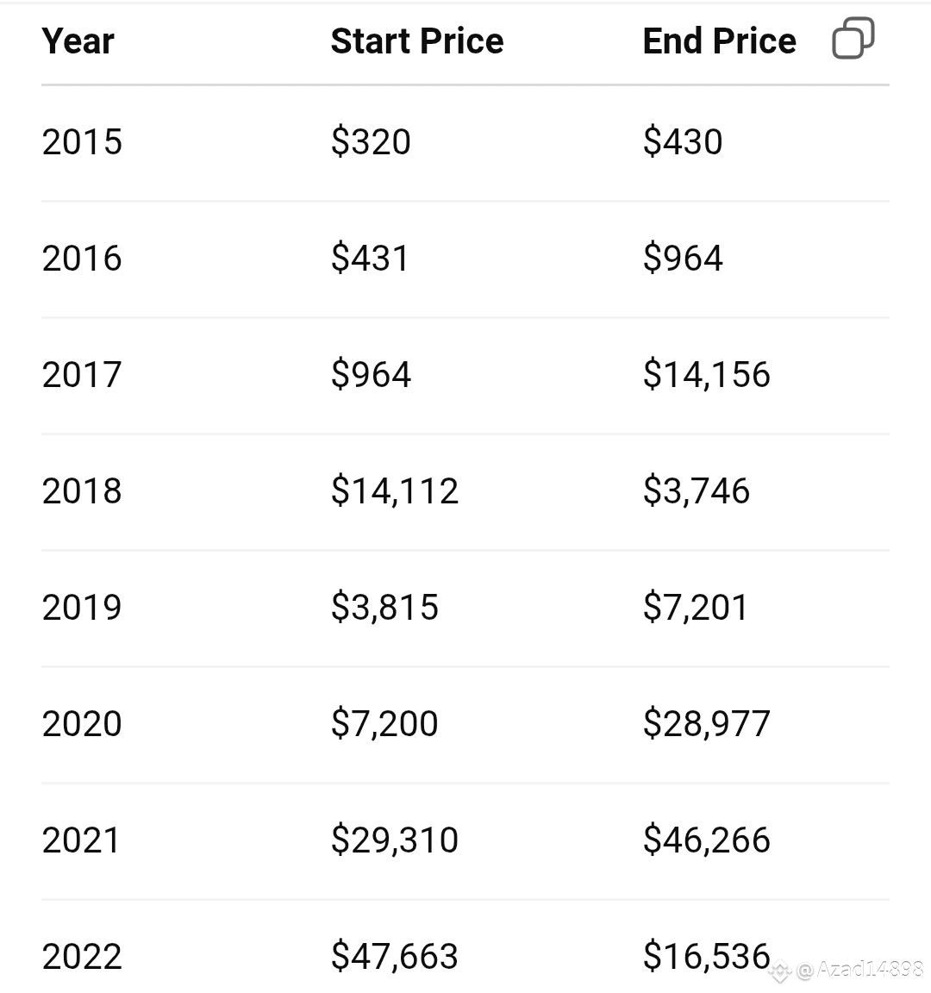Click the $14,156 end price value
Screen dimensions: 931x993
(x=707, y=374)
